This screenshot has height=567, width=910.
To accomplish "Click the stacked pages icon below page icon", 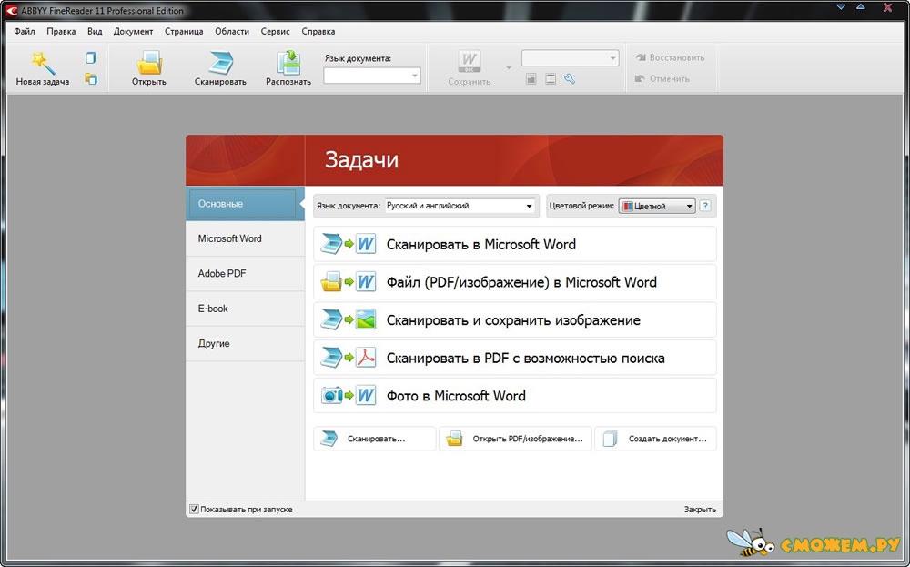I will (x=90, y=78).
